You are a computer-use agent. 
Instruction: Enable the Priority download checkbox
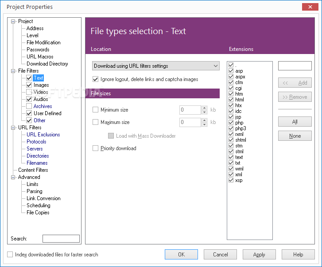(96, 148)
